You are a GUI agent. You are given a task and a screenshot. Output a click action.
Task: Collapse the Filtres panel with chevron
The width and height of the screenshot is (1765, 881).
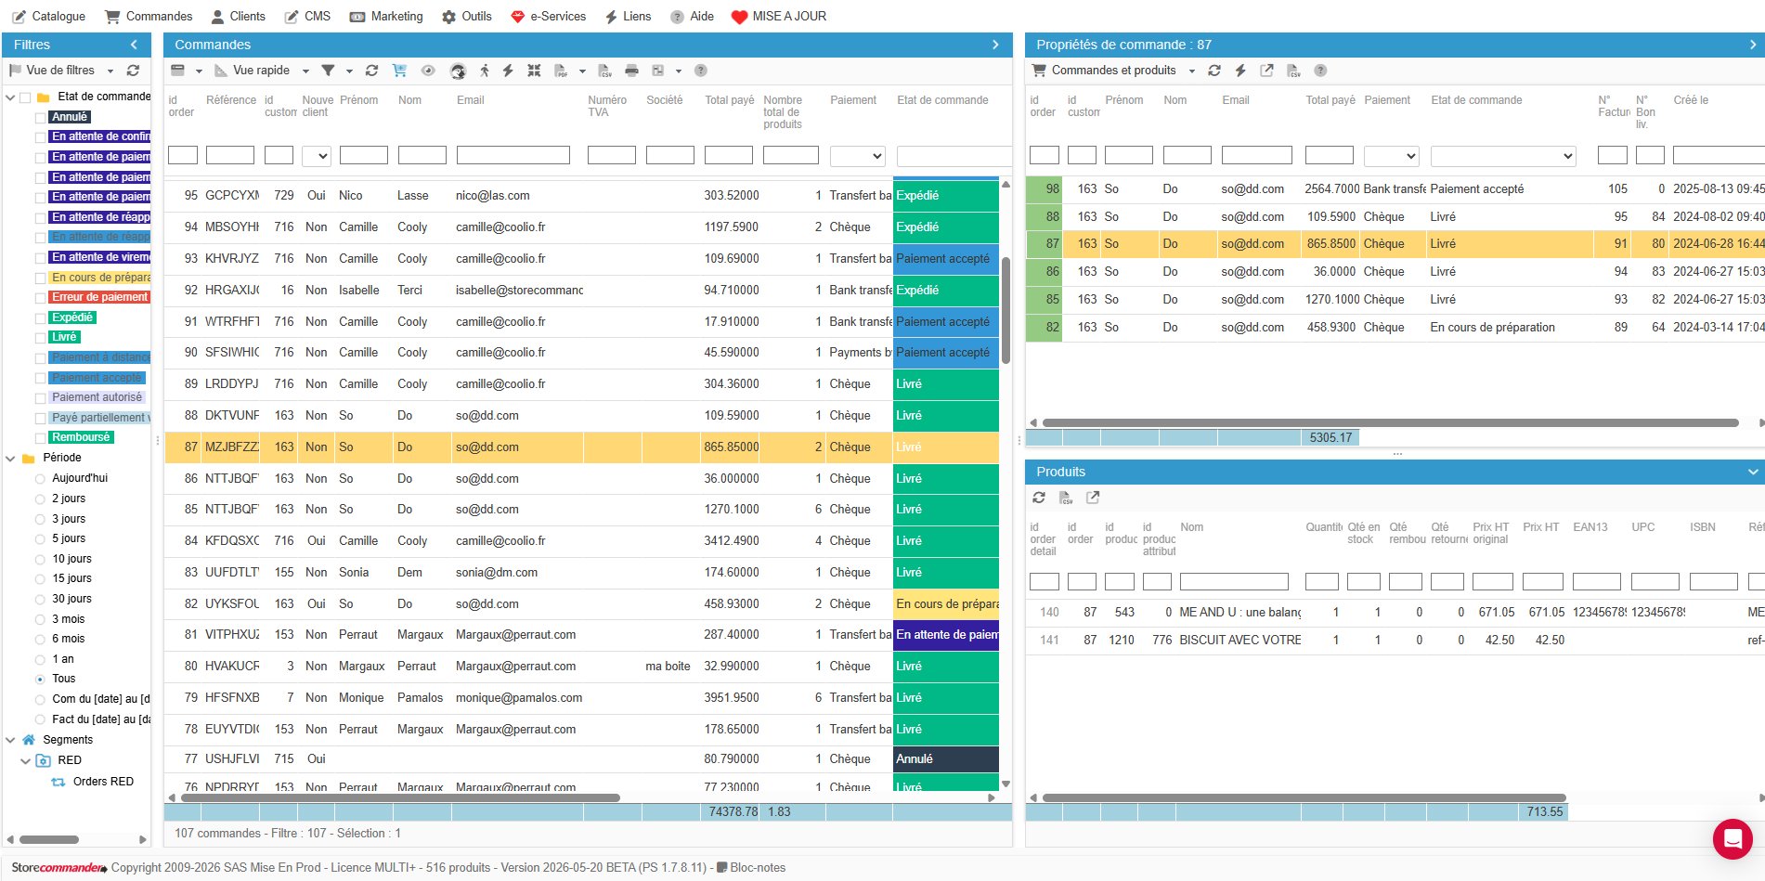[x=134, y=45]
